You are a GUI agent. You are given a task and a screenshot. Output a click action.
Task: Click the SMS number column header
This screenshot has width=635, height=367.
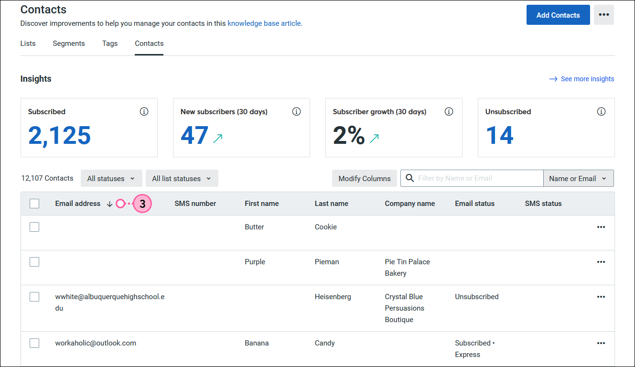pyautogui.click(x=195, y=204)
